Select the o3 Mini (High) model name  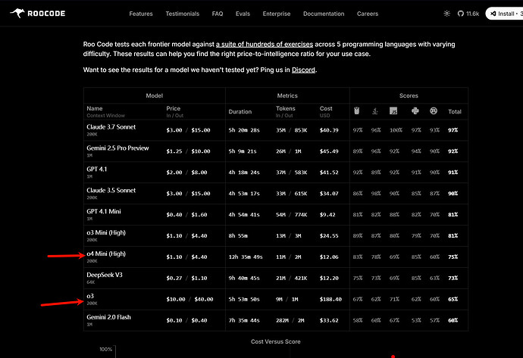[106, 232]
